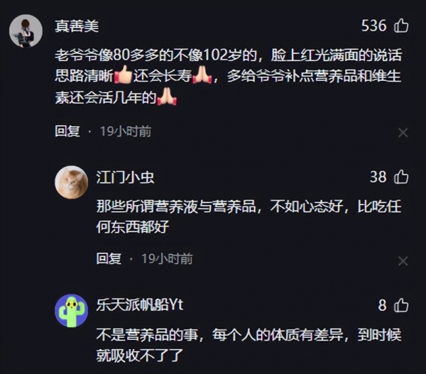Image resolution: width=426 pixels, height=374 pixels.
Task: Like 江门小虫's reply with thumbs-up
Action: [401, 177]
